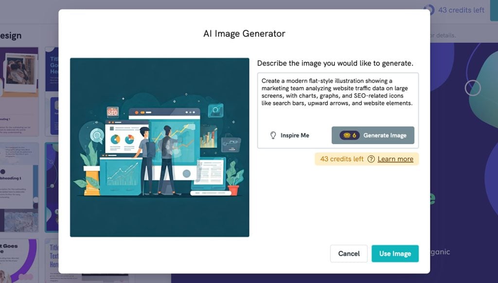The height and width of the screenshot is (283, 498).
Task: Click the coin cost icon on Generate Image
Action: click(346, 135)
